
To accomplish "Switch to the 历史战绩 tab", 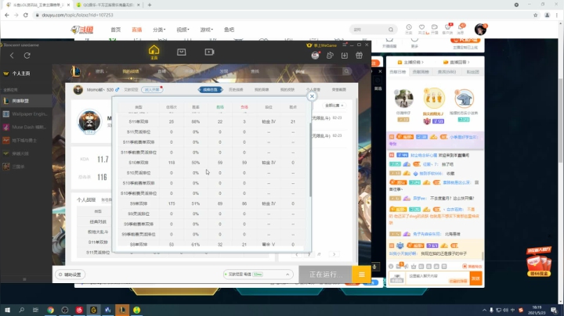I will coord(236,89).
